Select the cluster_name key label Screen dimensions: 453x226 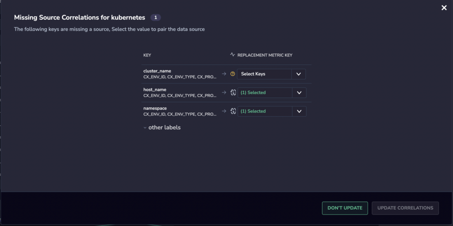[x=157, y=71]
